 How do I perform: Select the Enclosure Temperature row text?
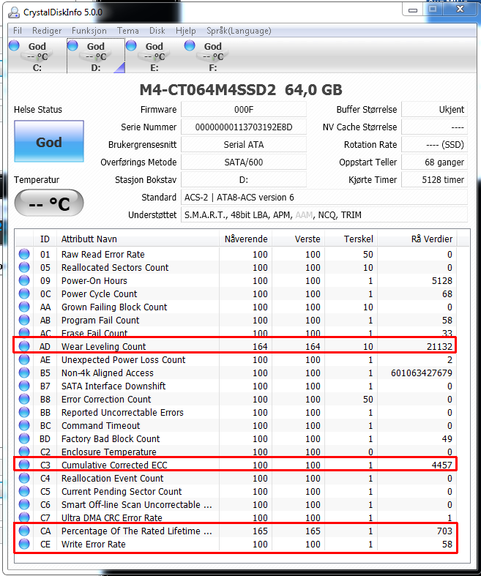tap(109, 452)
